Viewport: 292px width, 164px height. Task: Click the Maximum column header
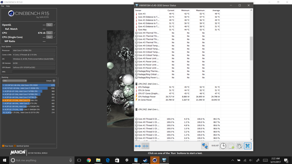200,11
